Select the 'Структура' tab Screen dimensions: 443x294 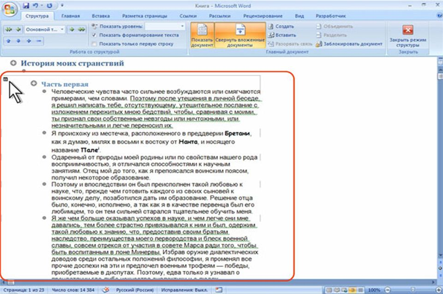point(37,16)
